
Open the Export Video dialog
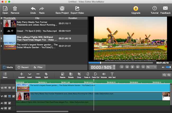(x=77, y=10)
